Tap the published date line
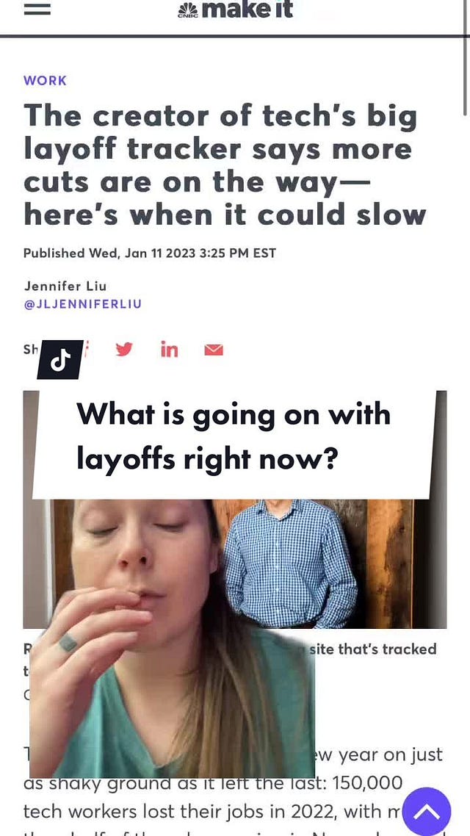This screenshot has width=470, height=836. 150,253
